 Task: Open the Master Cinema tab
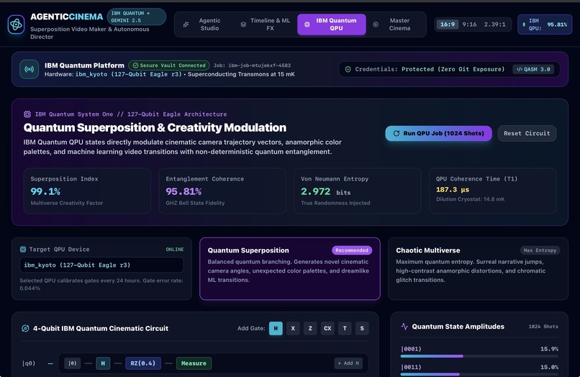pyautogui.click(x=393, y=24)
